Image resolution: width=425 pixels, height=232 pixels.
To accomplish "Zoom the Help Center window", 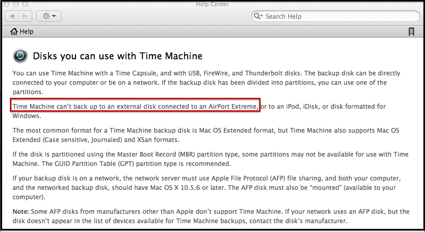I will click(x=25, y=4).
